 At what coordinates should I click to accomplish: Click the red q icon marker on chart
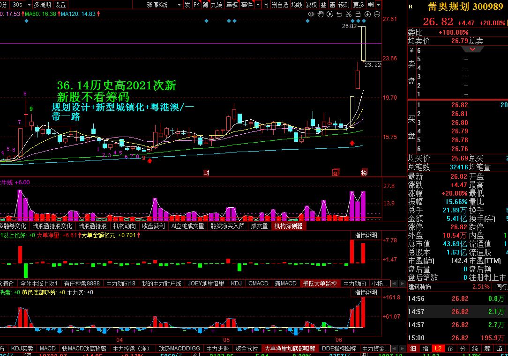click(x=336, y=173)
